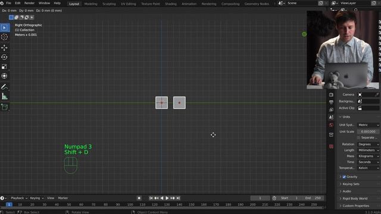Select the Scale tool
381x214 pixels.
click(x=4, y=67)
